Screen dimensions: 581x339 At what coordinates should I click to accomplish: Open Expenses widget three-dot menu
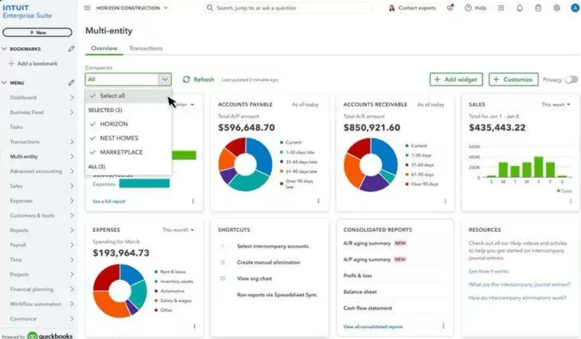coord(194,326)
